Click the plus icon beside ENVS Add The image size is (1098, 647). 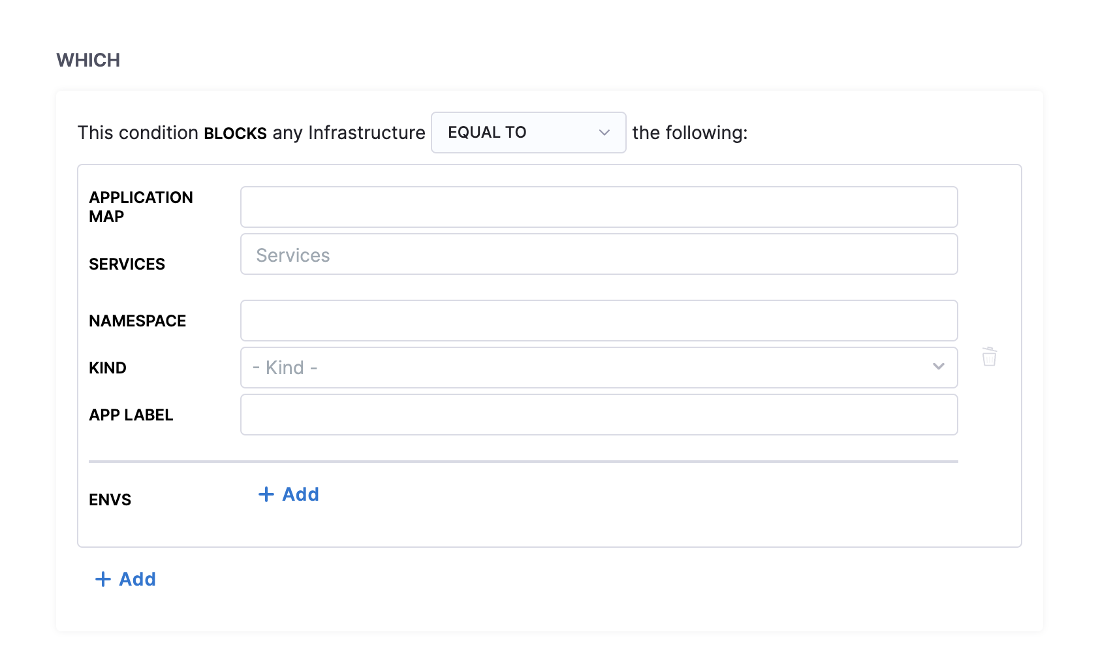click(x=266, y=494)
